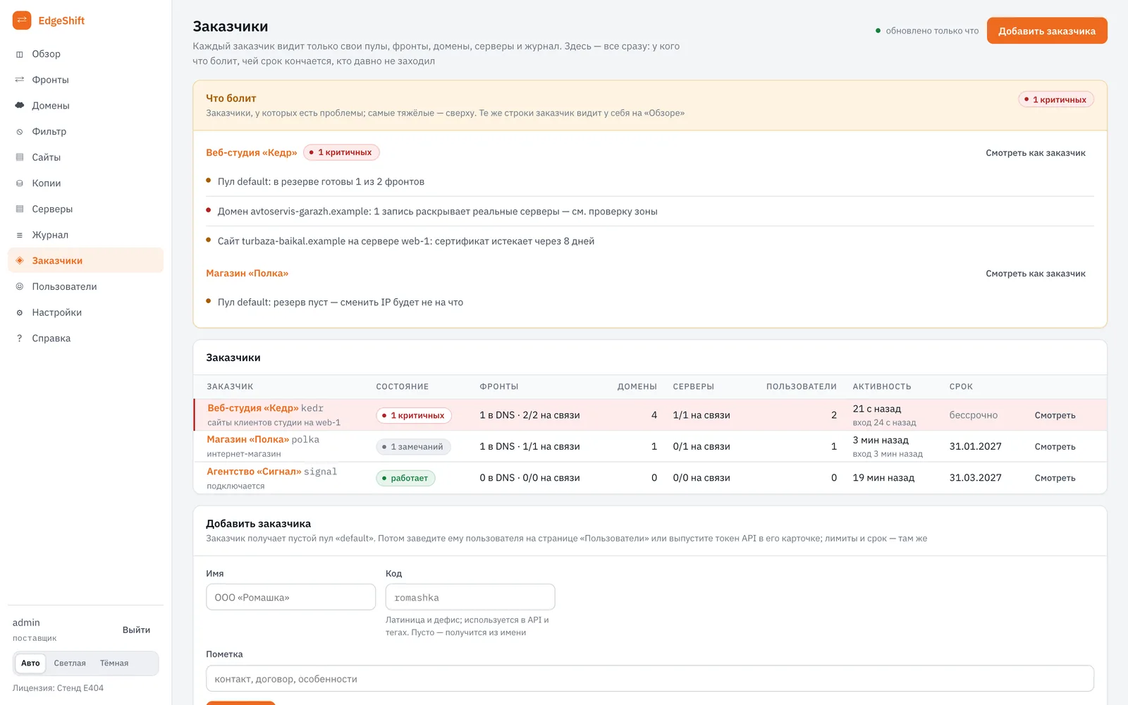1128x705 pixels.
Task: Click the Настройки gear icon
Action: [20, 312]
